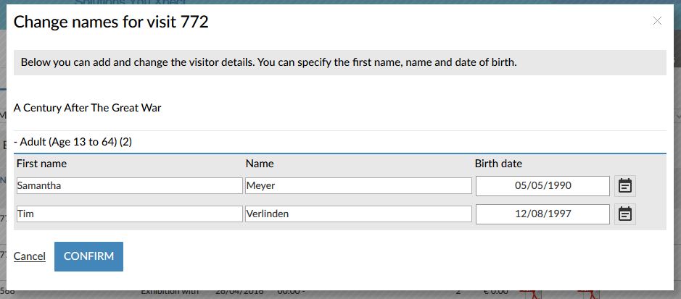Click the Change names for visit 772 heading

(x=111, y=22)
